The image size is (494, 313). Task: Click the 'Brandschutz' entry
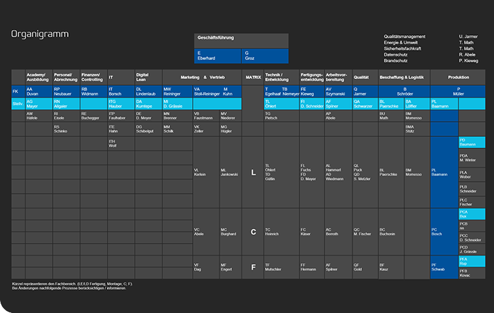[395, 61]
